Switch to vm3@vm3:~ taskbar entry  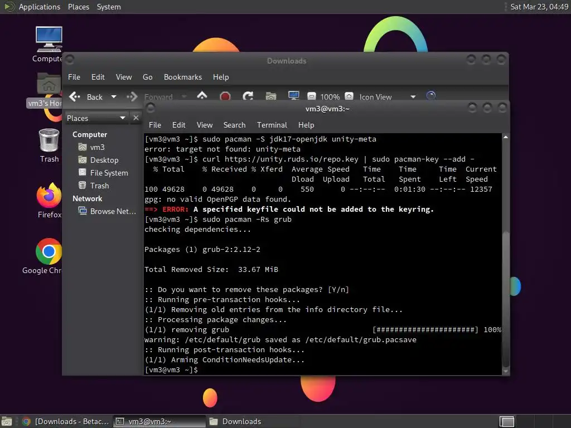coord(159,421)
